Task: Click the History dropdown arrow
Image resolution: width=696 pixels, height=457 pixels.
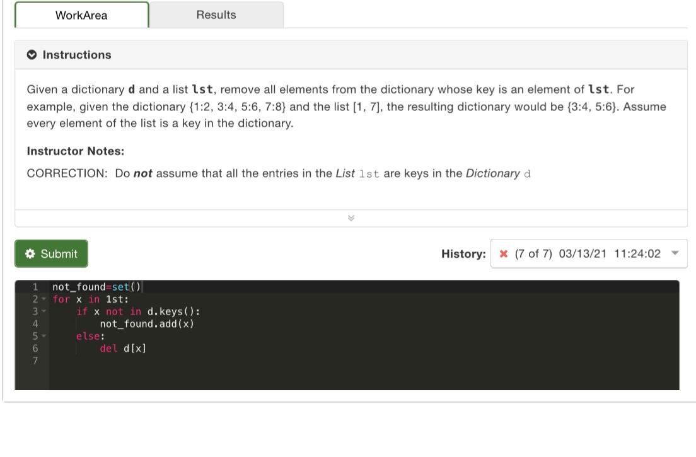Action: pos(675,253)
